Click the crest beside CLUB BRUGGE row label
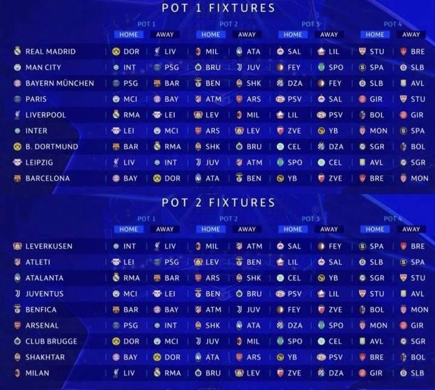 point(17,341)
